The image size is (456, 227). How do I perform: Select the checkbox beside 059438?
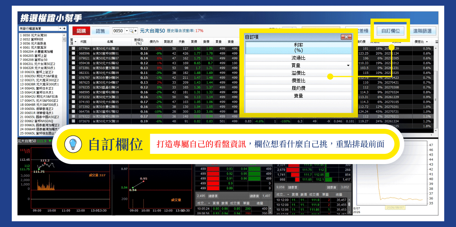tap(73, 63)
